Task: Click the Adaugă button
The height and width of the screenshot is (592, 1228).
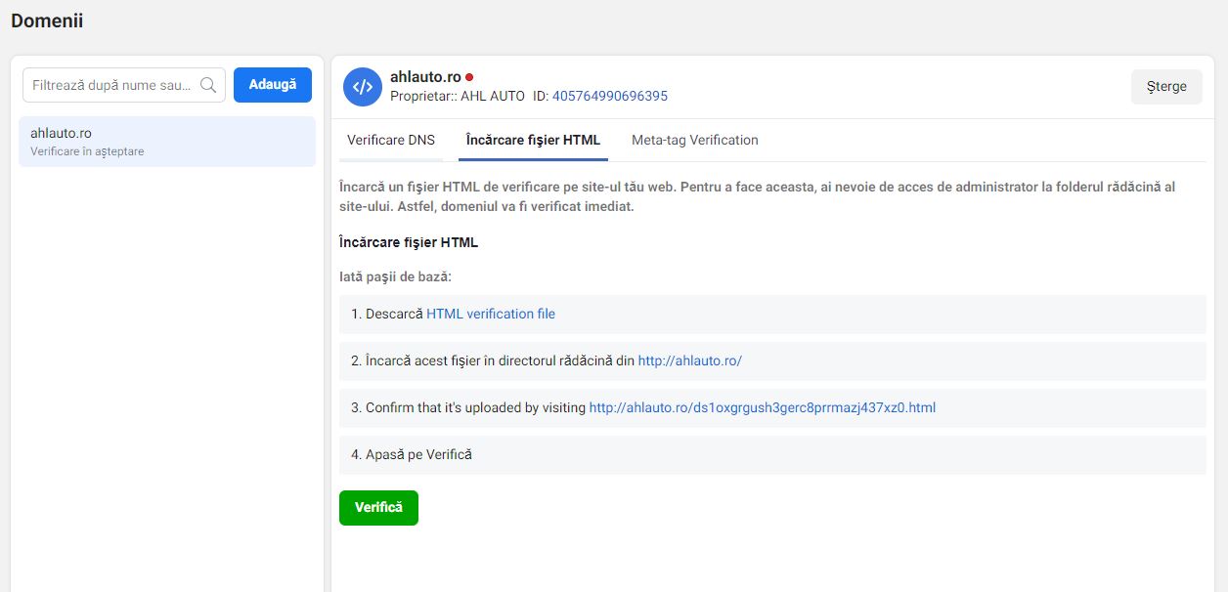Action: [x=273, y=85]
